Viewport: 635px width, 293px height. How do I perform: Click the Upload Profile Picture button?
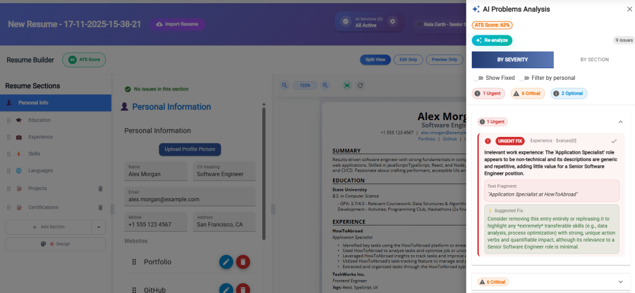[x=189, y=149]
